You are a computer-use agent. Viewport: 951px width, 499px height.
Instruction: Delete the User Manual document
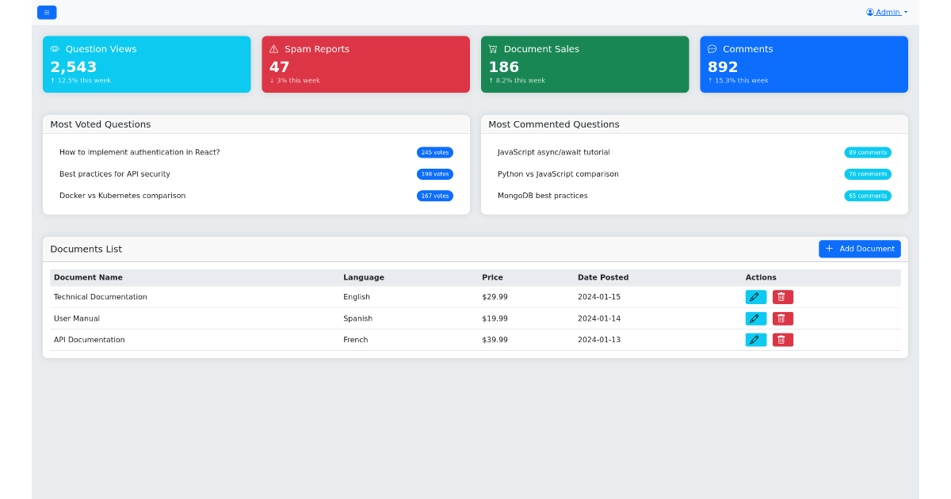(x=782, y=318)
